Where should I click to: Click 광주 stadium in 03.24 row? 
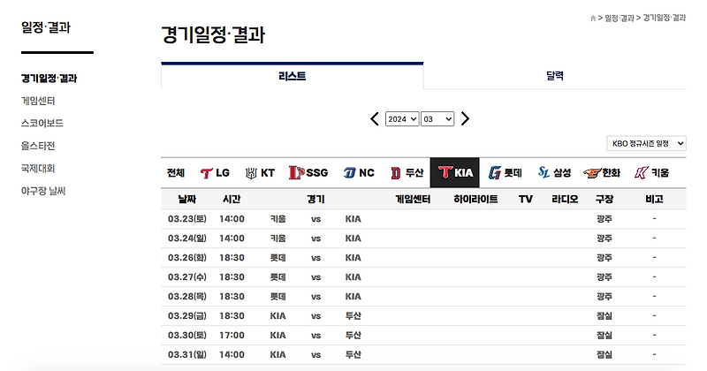(604, 238)
